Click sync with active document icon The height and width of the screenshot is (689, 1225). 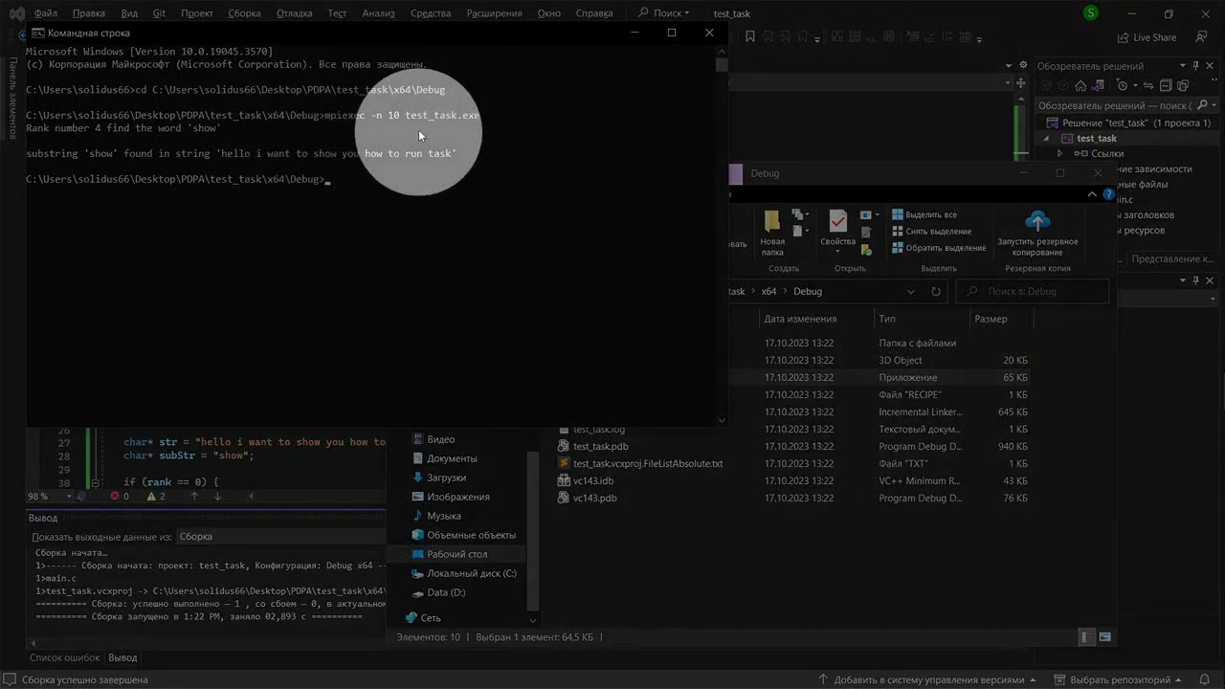[x=1149, y=86]
